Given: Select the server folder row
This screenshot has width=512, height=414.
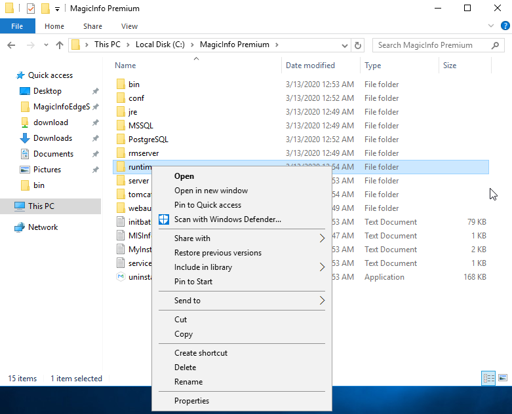Looking at the screenshot, I should [x=300, y=180].
